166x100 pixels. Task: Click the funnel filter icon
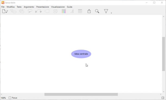tap(106, 11)
